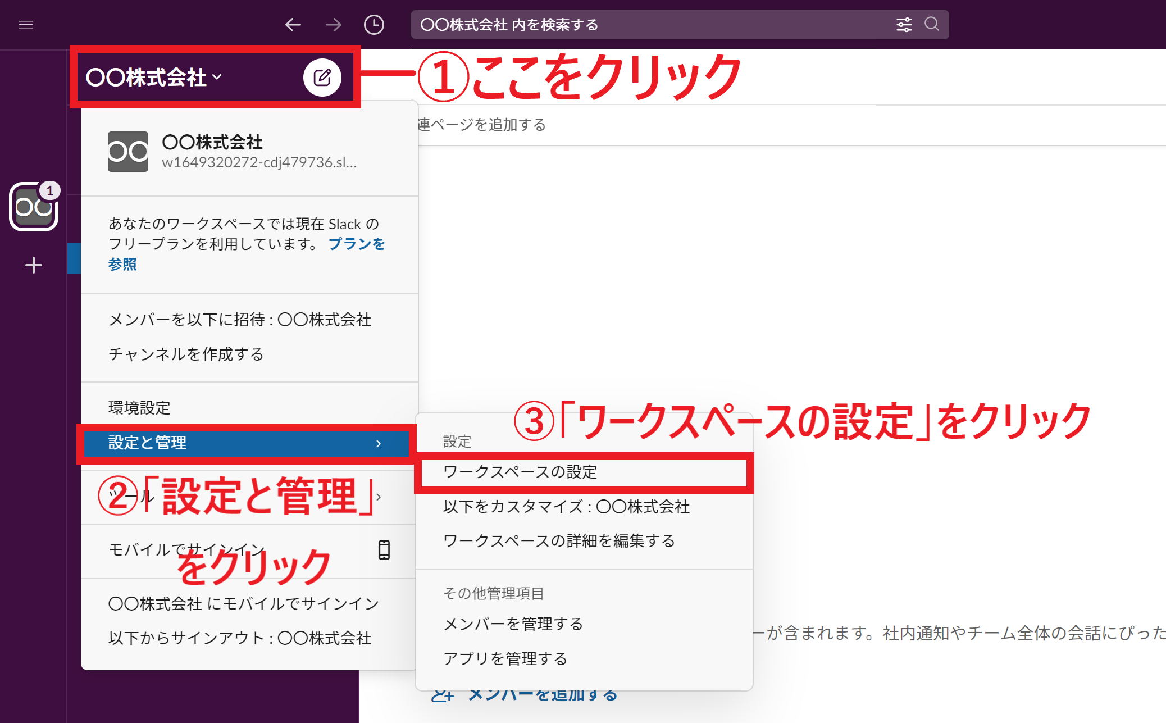This screenshot has height=723, width=1166.
Task: Expand the ツール submenu
Action: point(380,497)
